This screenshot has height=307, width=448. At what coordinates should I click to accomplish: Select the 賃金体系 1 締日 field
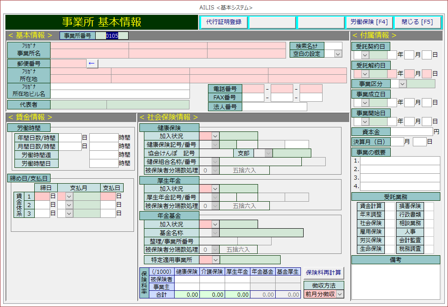point(42,196)
